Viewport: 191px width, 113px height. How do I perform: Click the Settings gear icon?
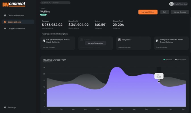pos(5,107)
